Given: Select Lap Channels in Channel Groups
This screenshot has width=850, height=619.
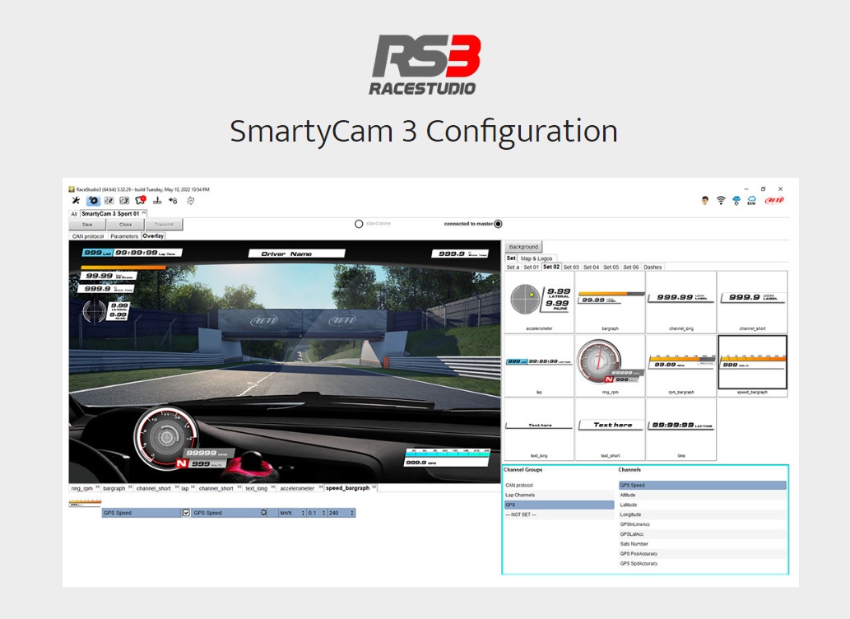Looking at the screenshot, I should [559, 495].
